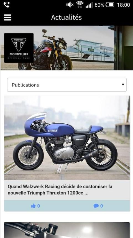The width and height of the screenshot is (133, 238).
Task: Tap the mobile signal strength icon
Action: (89, 5)
